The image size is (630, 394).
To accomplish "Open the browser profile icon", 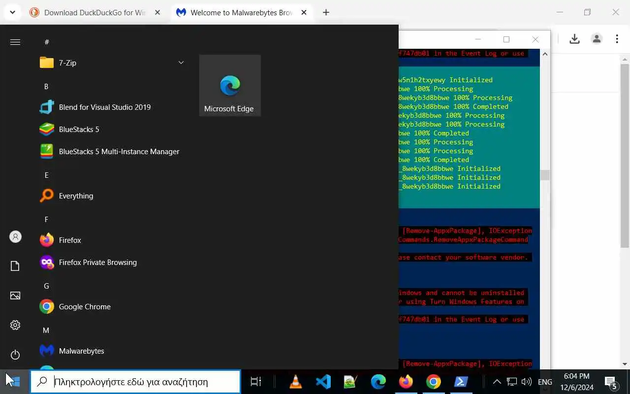I will 597,39.
